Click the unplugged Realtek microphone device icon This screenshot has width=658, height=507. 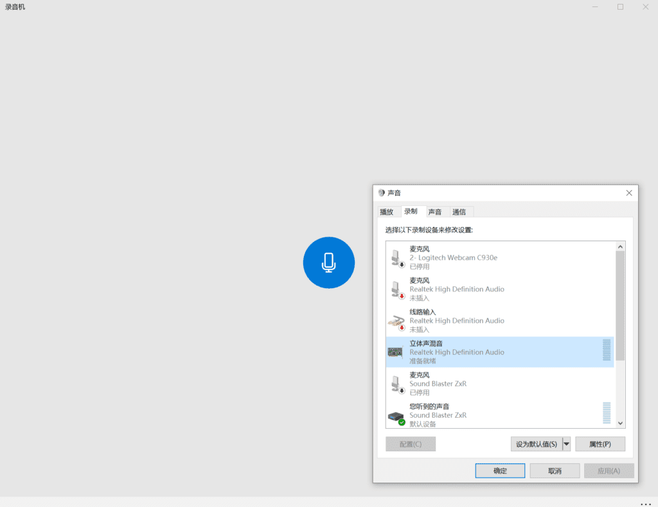pyautogui.click(x=396, y=289)
